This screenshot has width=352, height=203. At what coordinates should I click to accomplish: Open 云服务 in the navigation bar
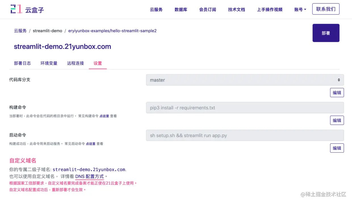[156, 9]
